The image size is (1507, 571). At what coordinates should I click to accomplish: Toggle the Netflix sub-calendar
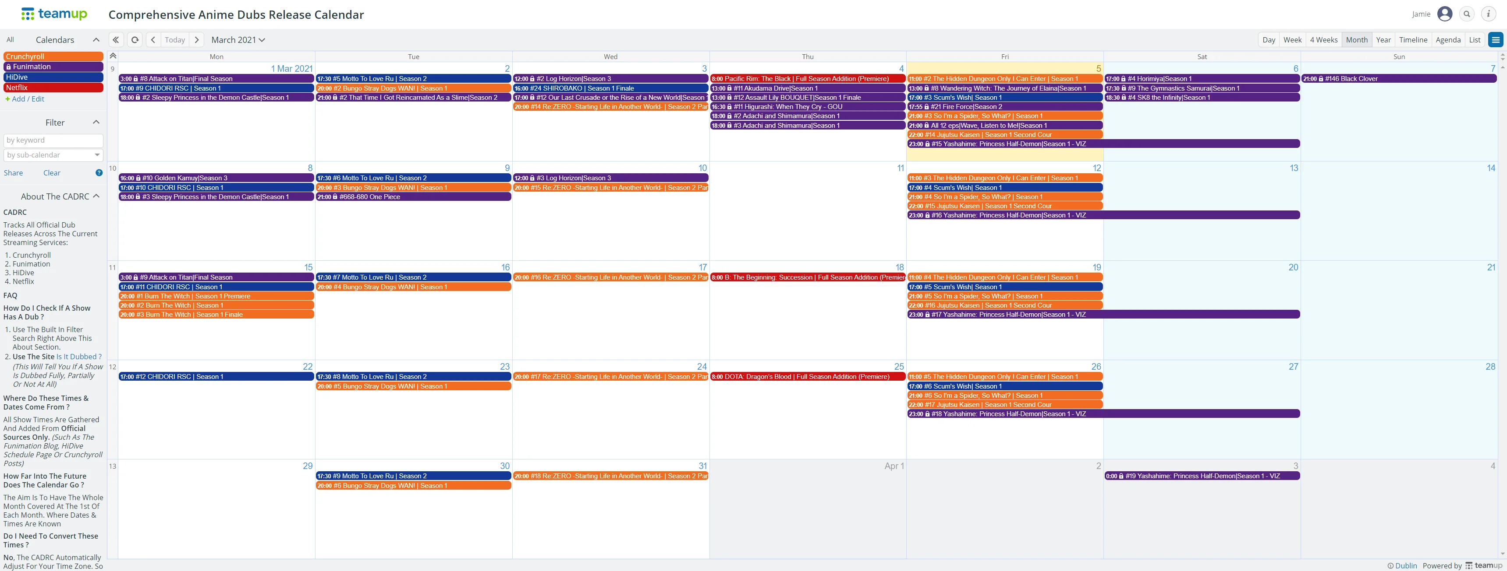pos(53,87)
